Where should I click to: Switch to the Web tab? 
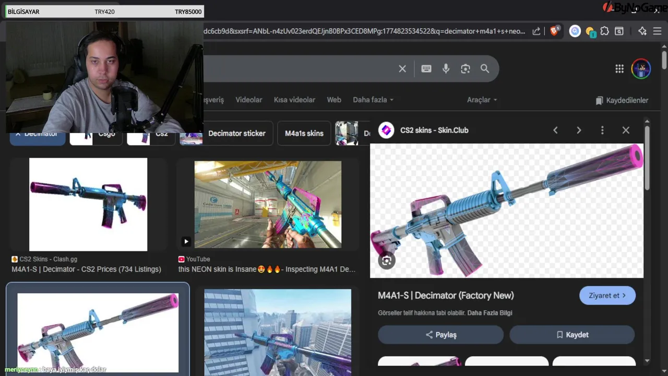334,100
